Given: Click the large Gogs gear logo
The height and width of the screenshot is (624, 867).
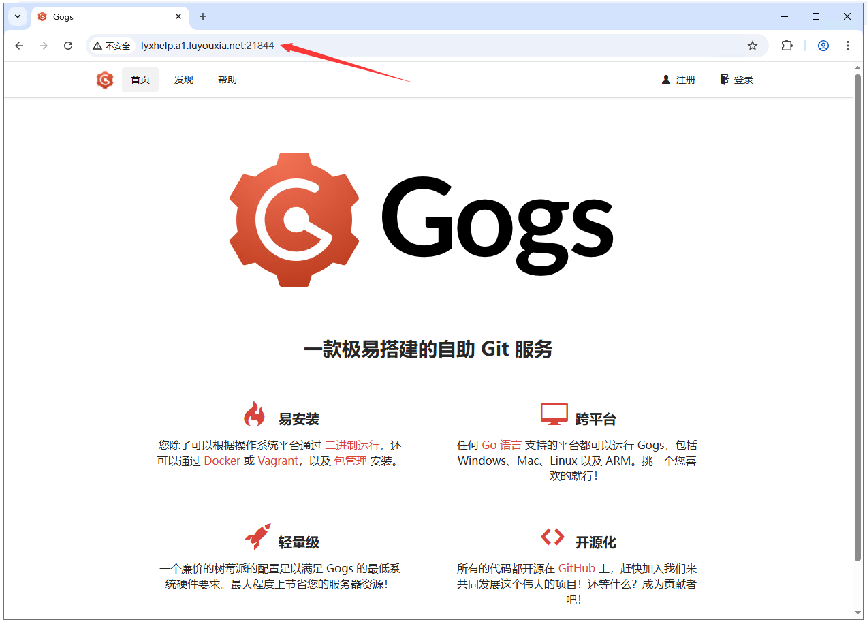Looking at the screenshot, I should pyautogui.click(x=294, y=221).
